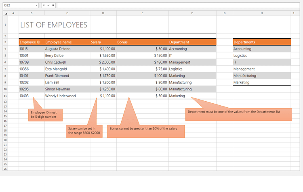Screen dimensions: 303x192
Task: Click the select all corner triangle
Action: tap(6, 13)
